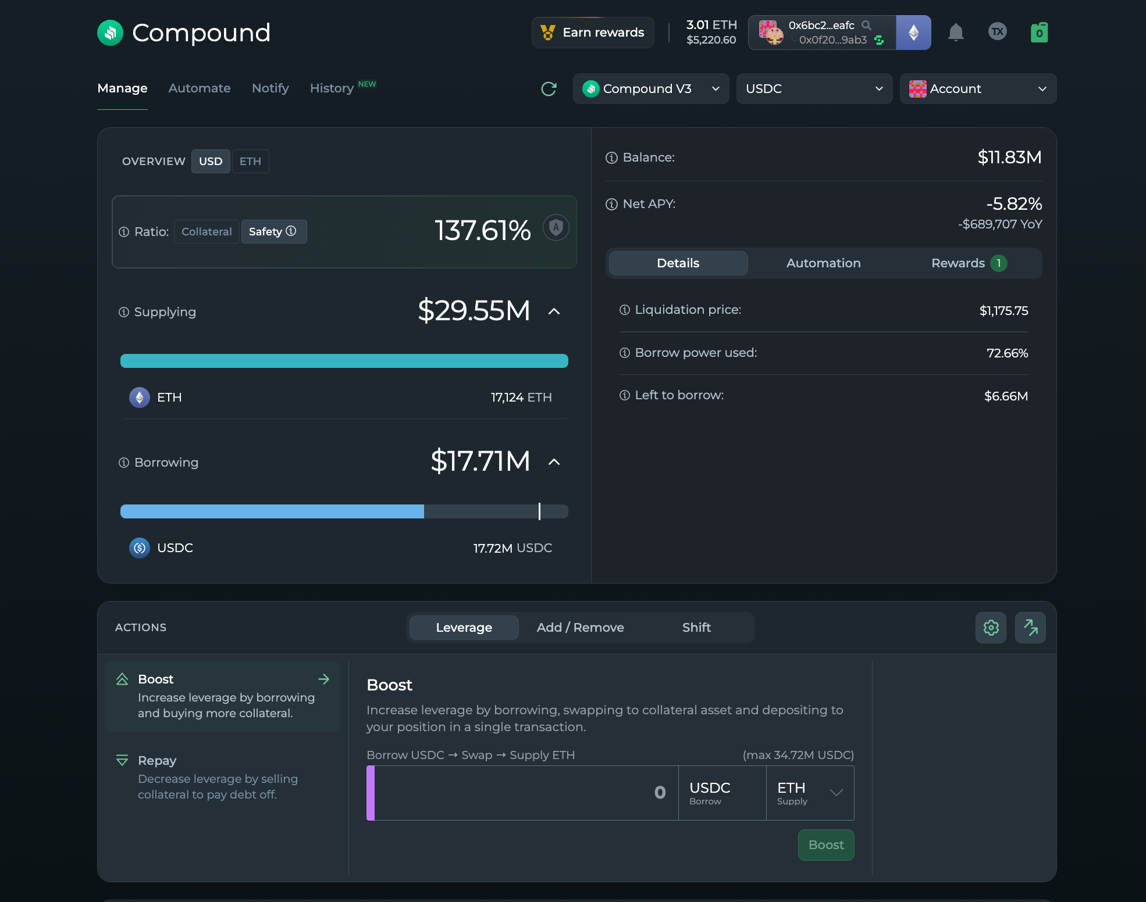Open the Compound V3 protocol dropdown
The image size is (1146, 902).
tap(651, 88)
